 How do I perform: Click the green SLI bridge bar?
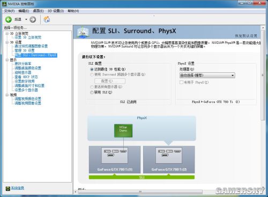pyautogui.click(x=142, y=177)
